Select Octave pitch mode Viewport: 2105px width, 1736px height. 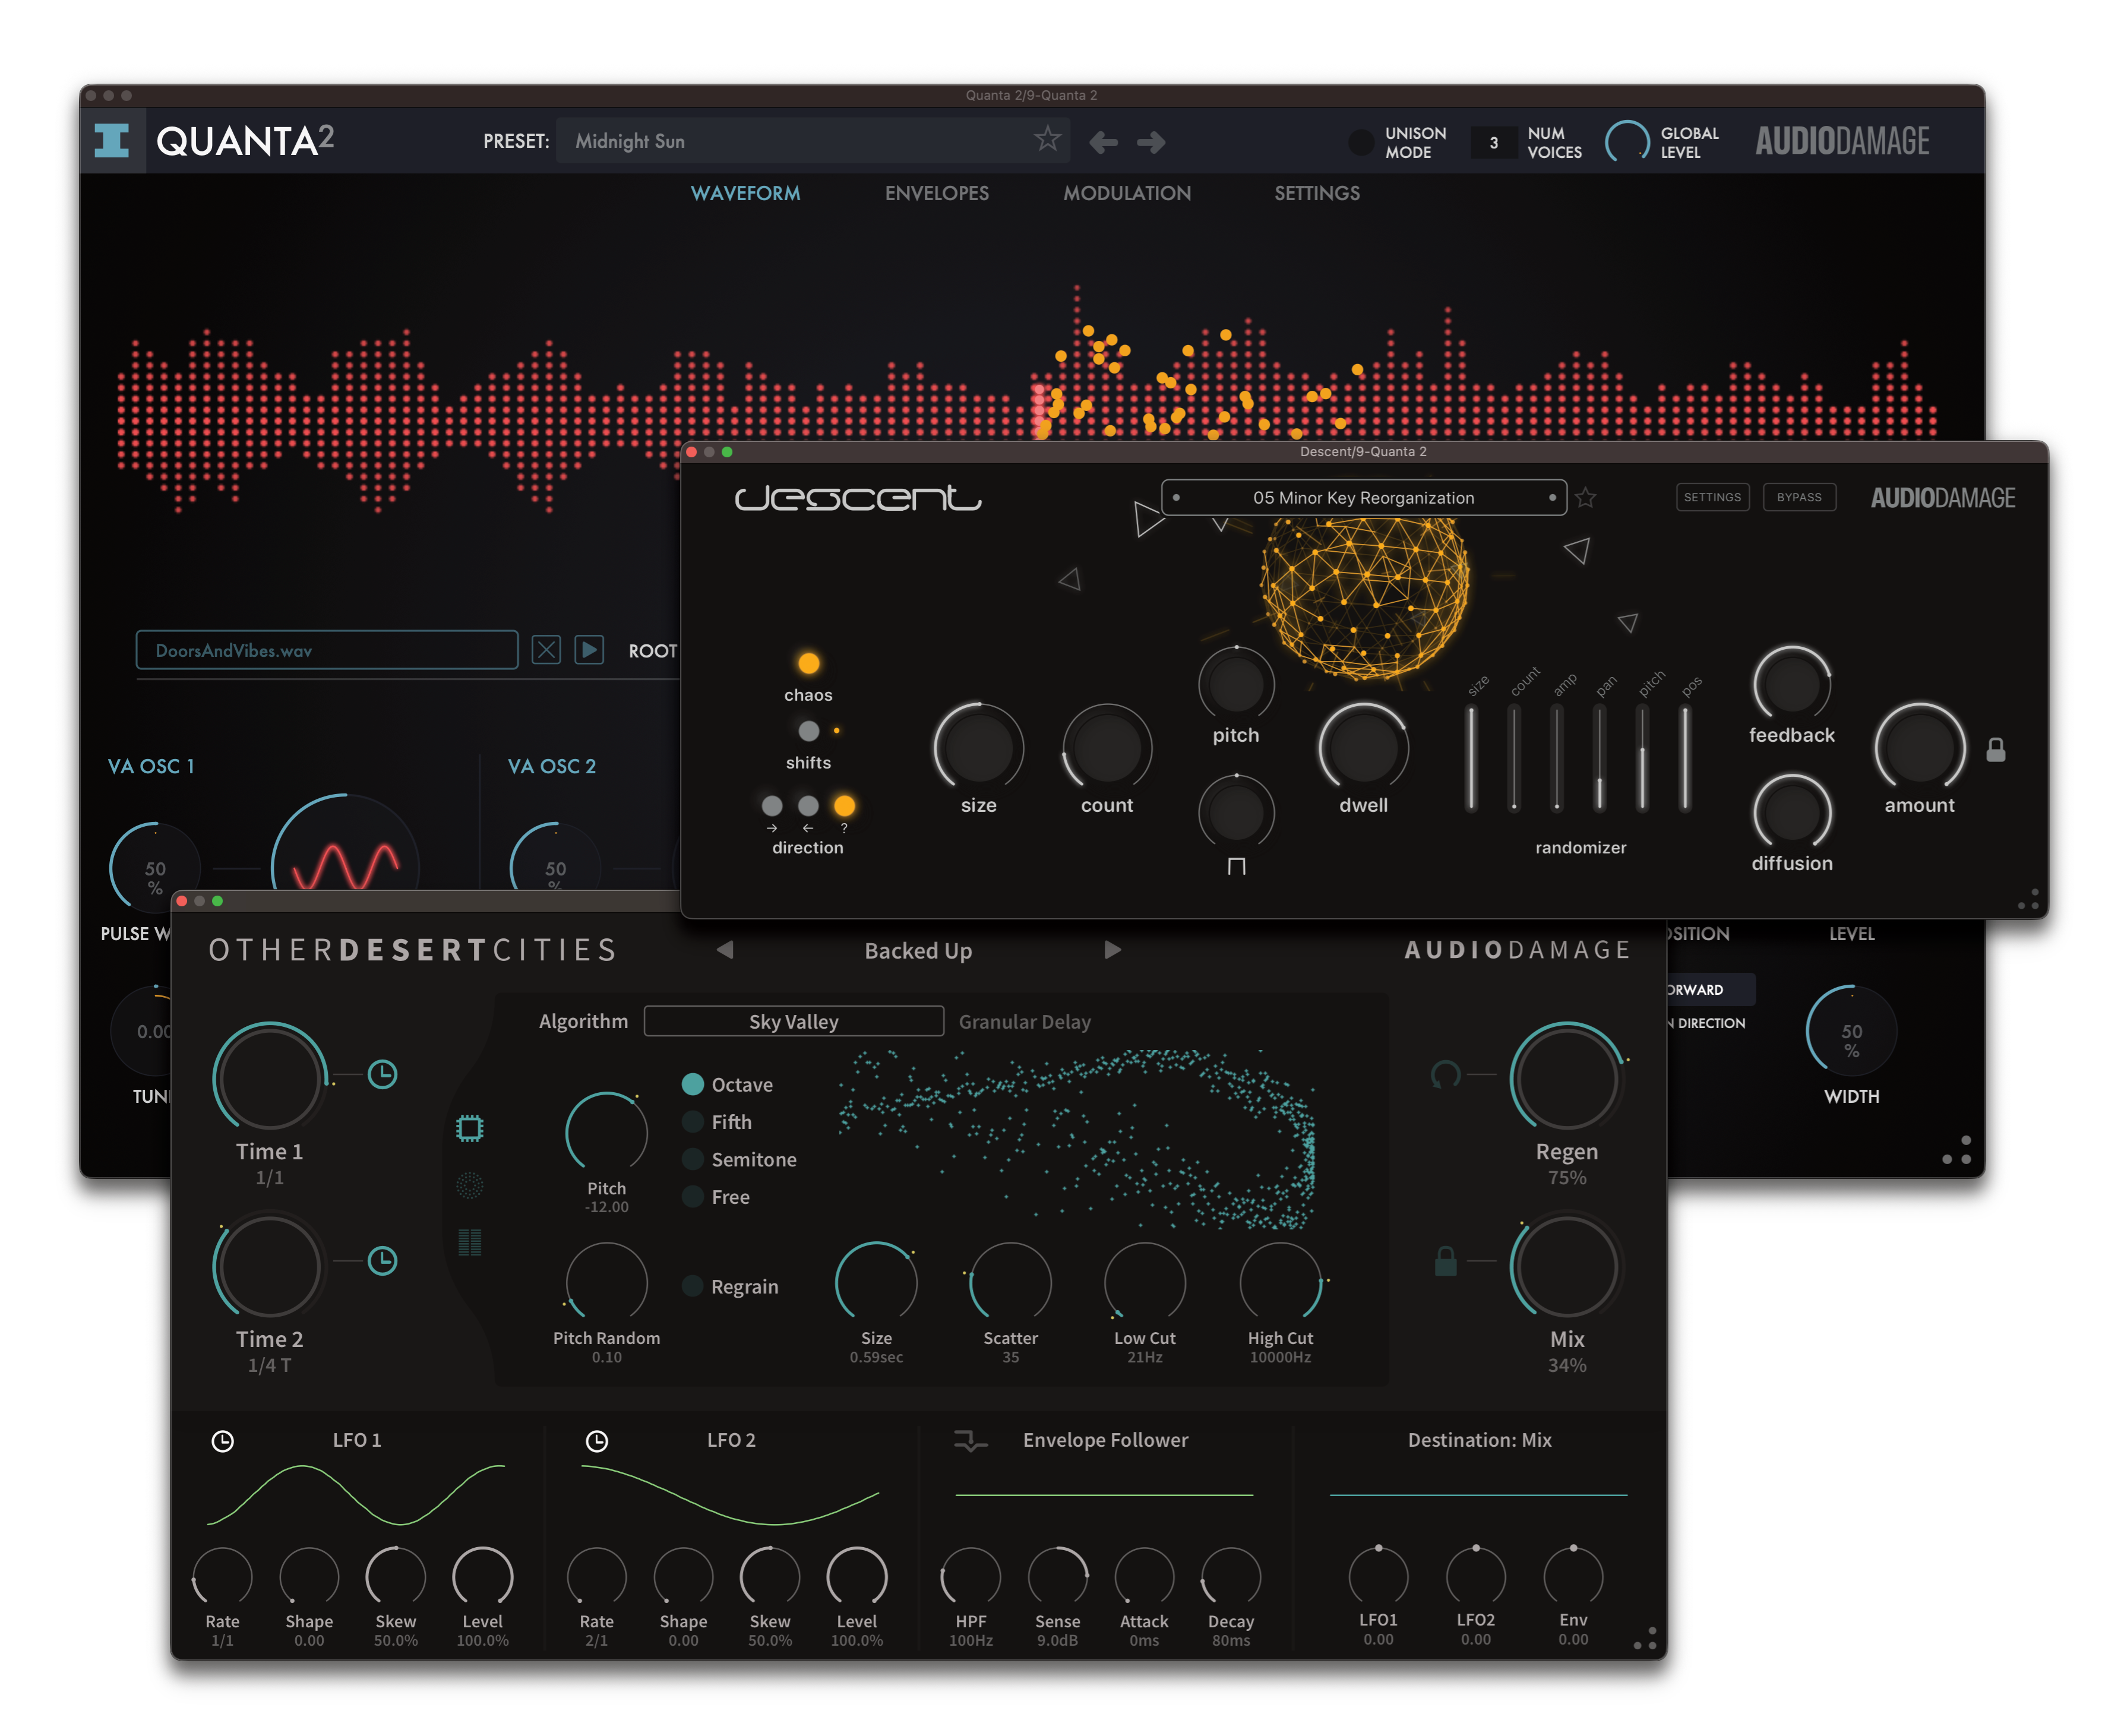pos(692,1084)
